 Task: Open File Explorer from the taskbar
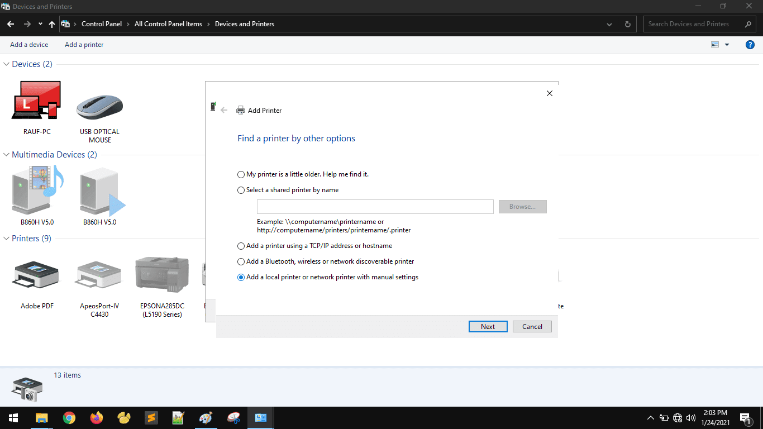pyautogui.click(x=41, y=418)
